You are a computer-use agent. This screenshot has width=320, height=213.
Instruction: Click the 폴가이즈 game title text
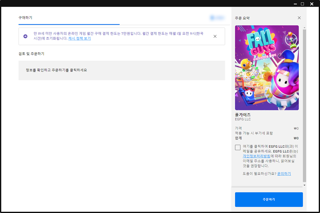tap(243, 115)
